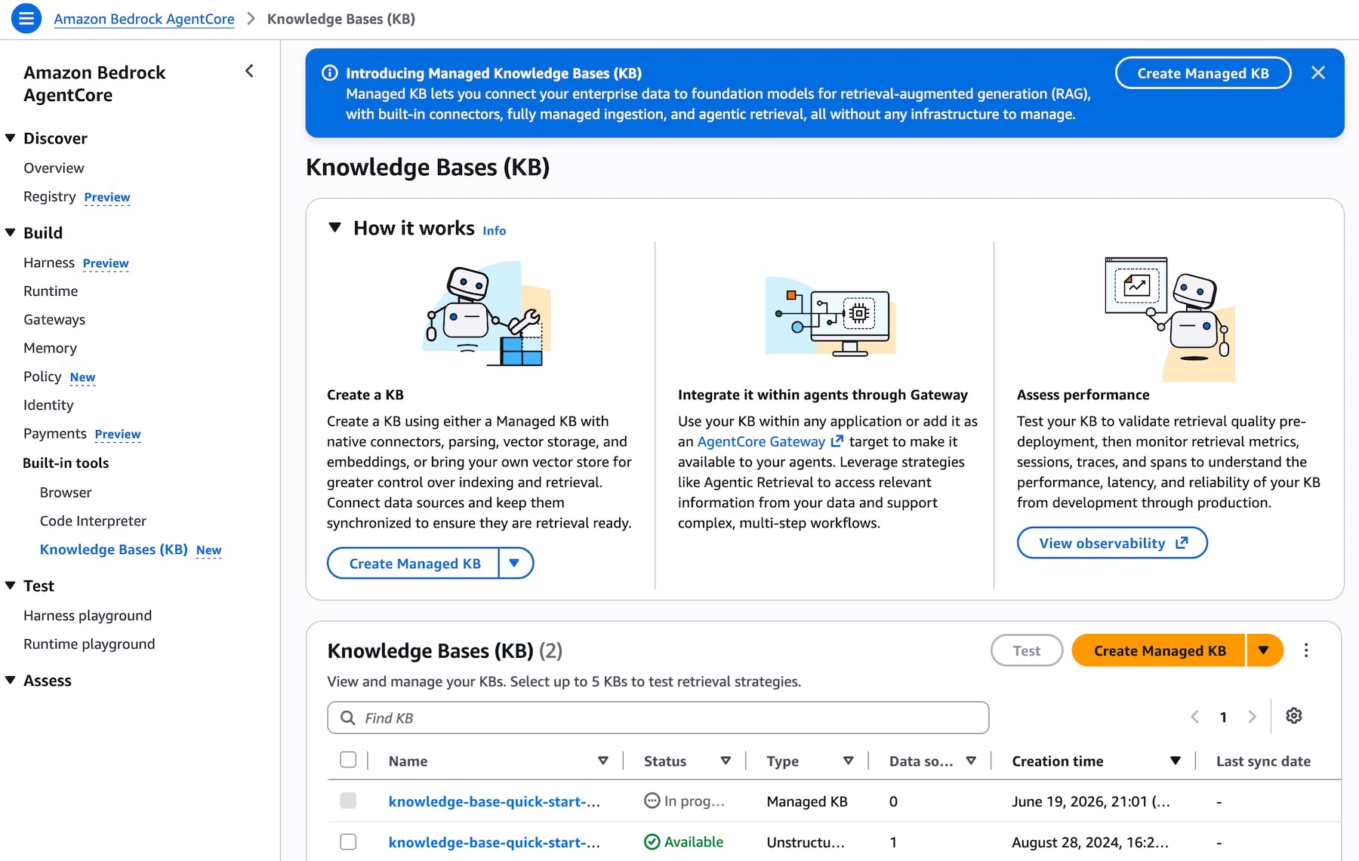Open Memory in the sidebar
1359x861 pixels.
click(50, 348)
